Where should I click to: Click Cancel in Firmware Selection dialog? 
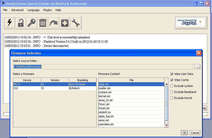point(195,133)
